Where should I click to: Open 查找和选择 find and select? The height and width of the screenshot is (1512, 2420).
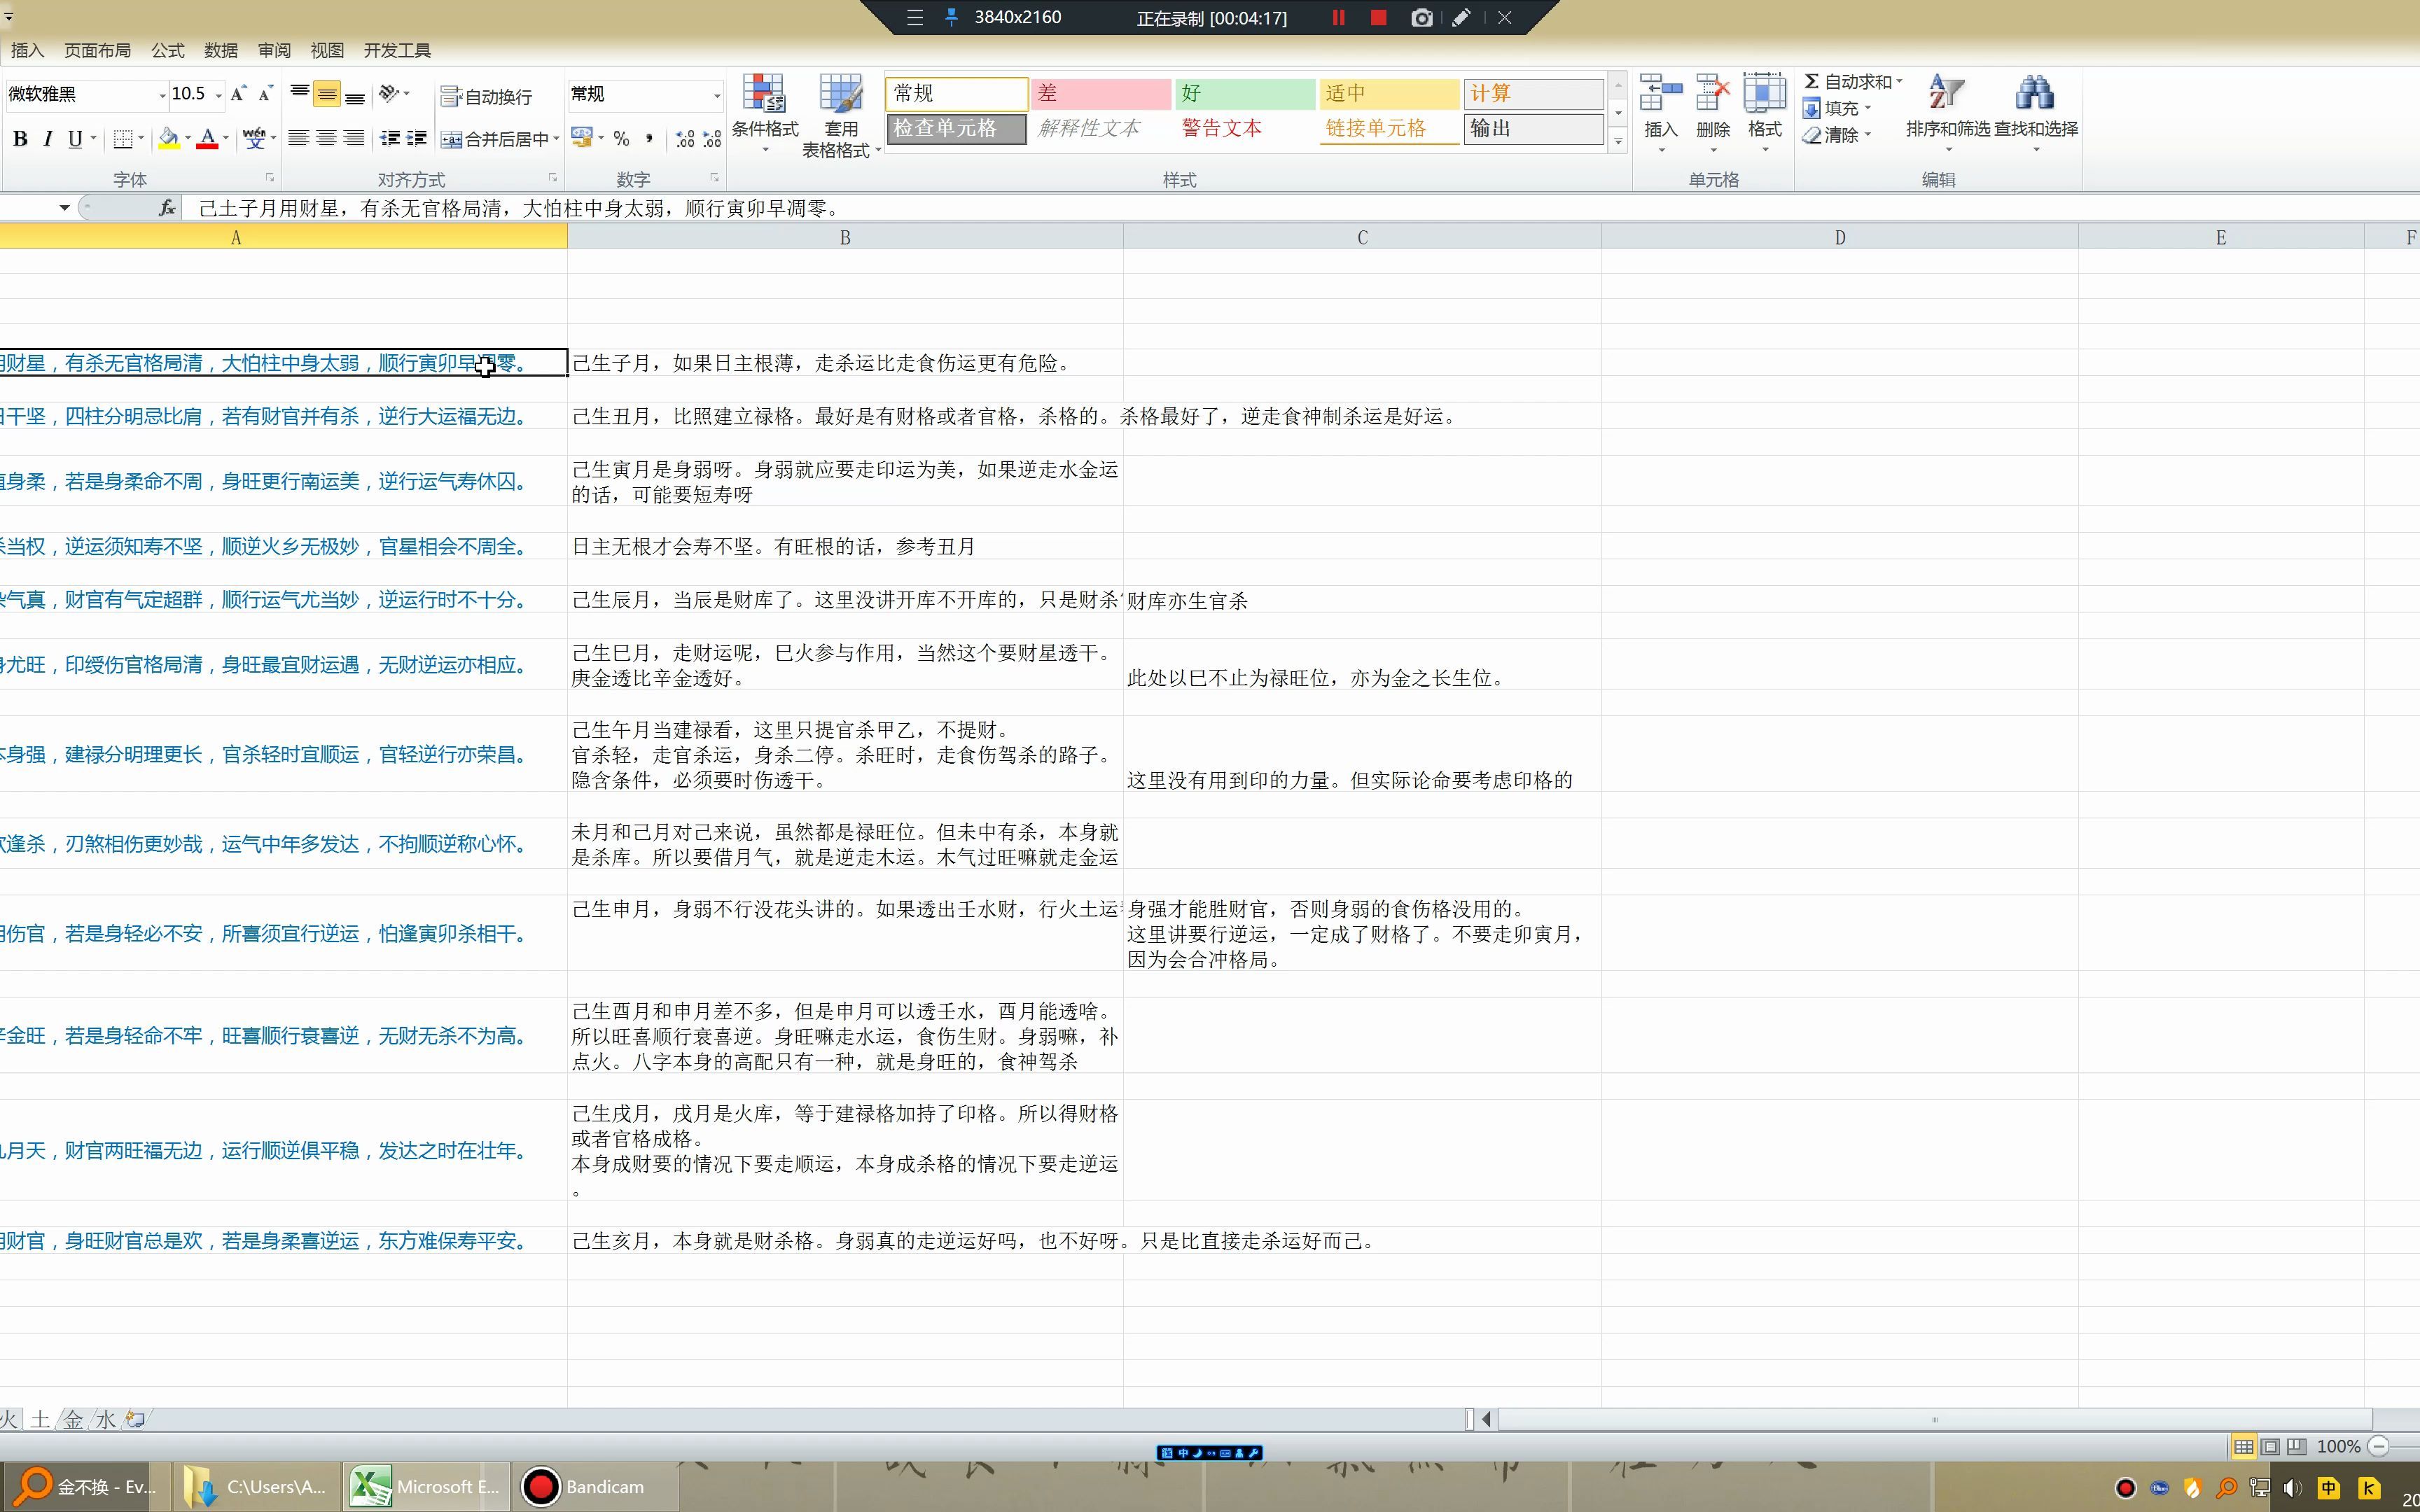pos(2036,112)
